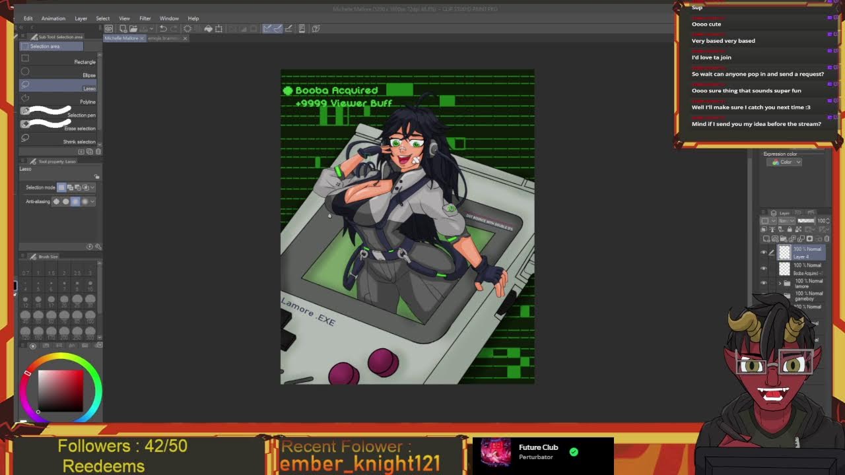Toggle visibility of the lamore folder
Image resolution: width=845 pixels, height=475 pixels.
coord(764,282)
